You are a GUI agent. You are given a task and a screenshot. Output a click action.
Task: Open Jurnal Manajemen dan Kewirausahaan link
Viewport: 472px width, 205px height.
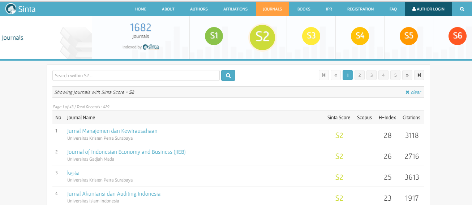112,131
